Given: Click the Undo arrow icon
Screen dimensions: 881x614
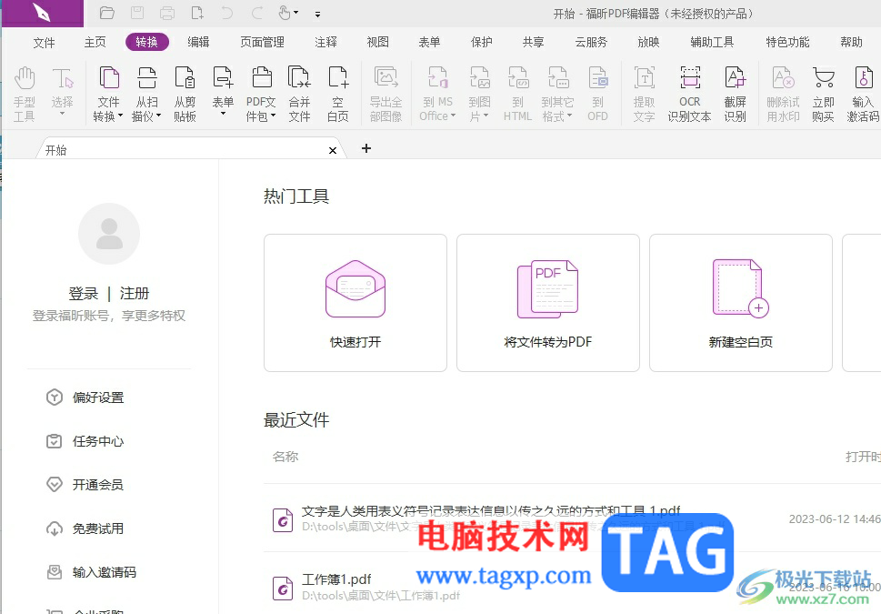Looking at the screenshot, I should [x=227, y=13].
